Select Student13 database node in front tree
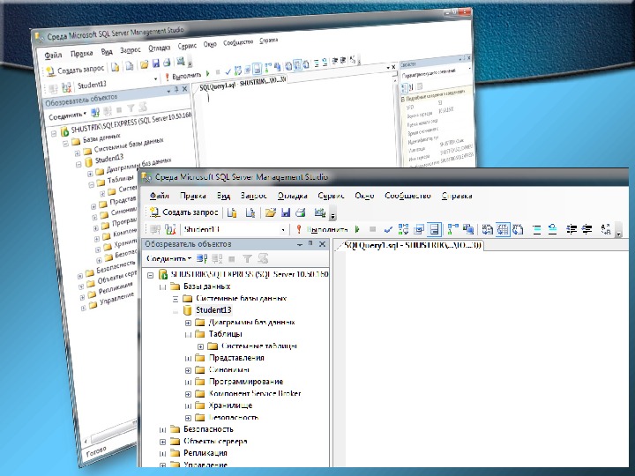635x476 pixels. coord(213,310)
